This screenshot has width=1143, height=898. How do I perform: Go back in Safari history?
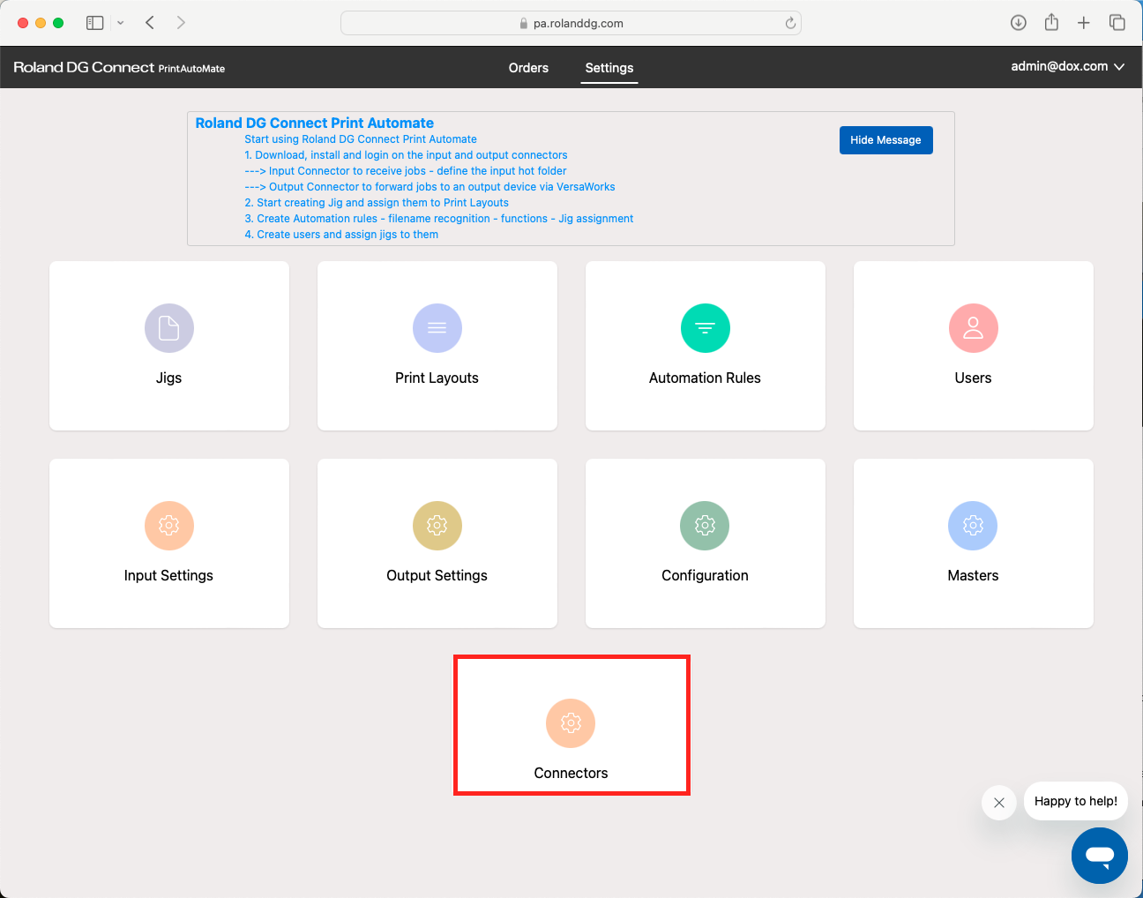point(150,23)
